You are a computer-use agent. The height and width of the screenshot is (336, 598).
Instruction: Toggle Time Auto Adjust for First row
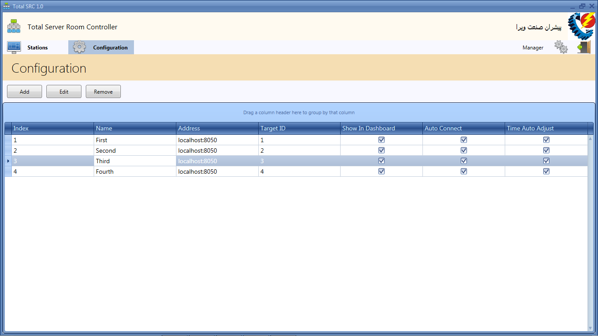(546, 140)
